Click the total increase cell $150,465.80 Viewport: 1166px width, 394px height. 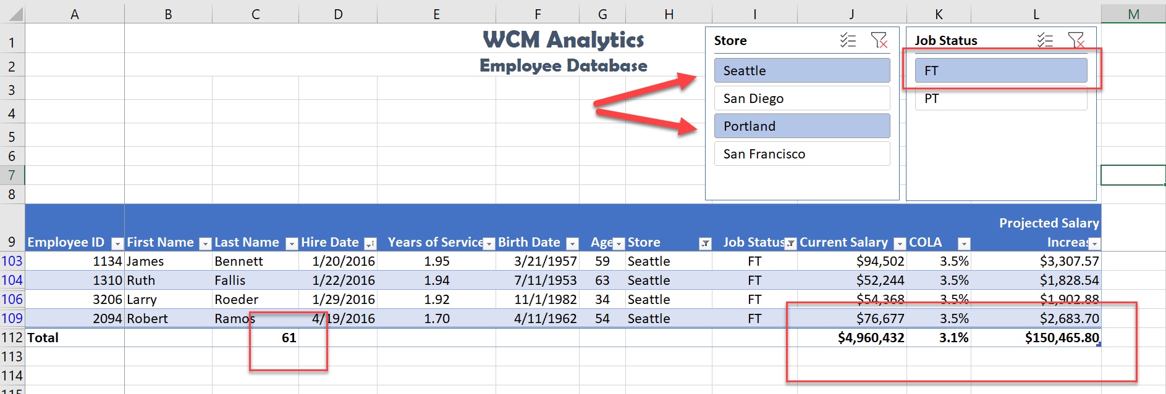(x=1036, y=337)
